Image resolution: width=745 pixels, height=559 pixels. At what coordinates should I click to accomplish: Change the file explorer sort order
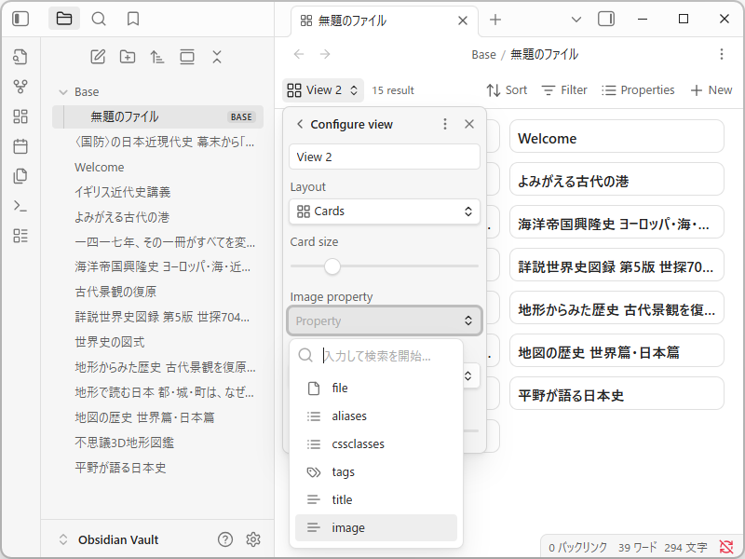[157, 57]
